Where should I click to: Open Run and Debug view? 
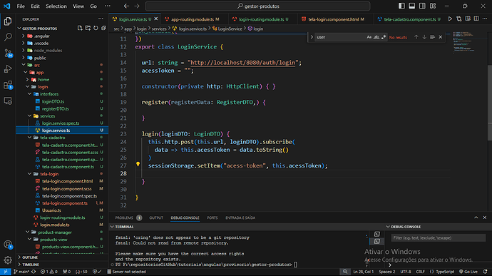pyautogui.click(x=8, y=68)
